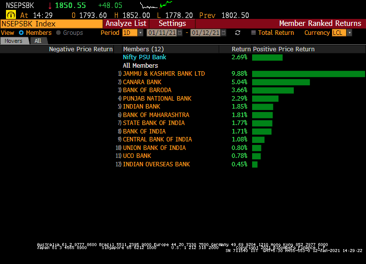Screen dimensions: 366x264
Task: Click the refresh icon beside date range
Action: [238, 33]
